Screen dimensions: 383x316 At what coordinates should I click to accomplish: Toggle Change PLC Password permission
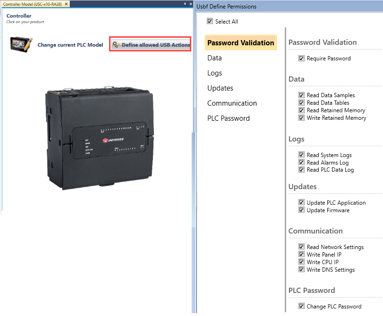(x=301, y=306)
